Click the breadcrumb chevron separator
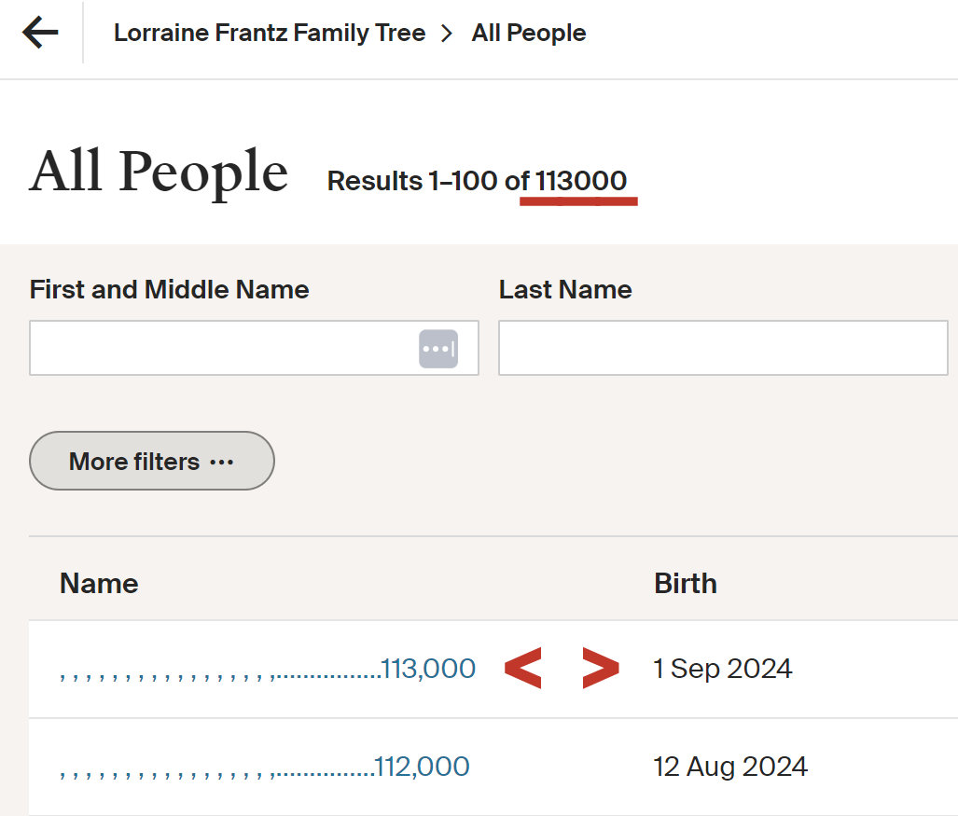Screen dimensions: 958x816 448,34
